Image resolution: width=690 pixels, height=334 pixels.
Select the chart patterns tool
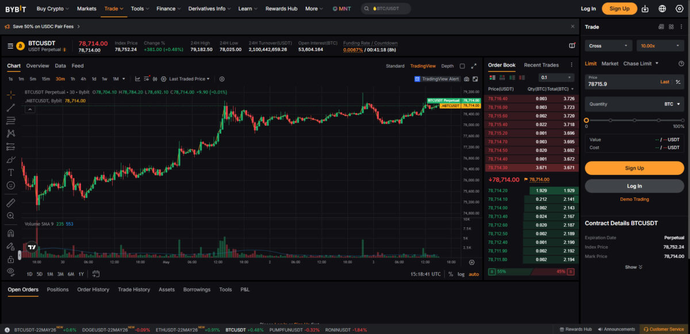coord(10,133)
